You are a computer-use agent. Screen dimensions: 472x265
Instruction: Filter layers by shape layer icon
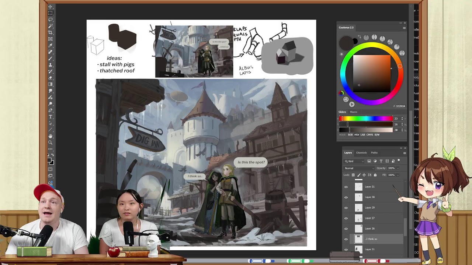click(387, 161)
